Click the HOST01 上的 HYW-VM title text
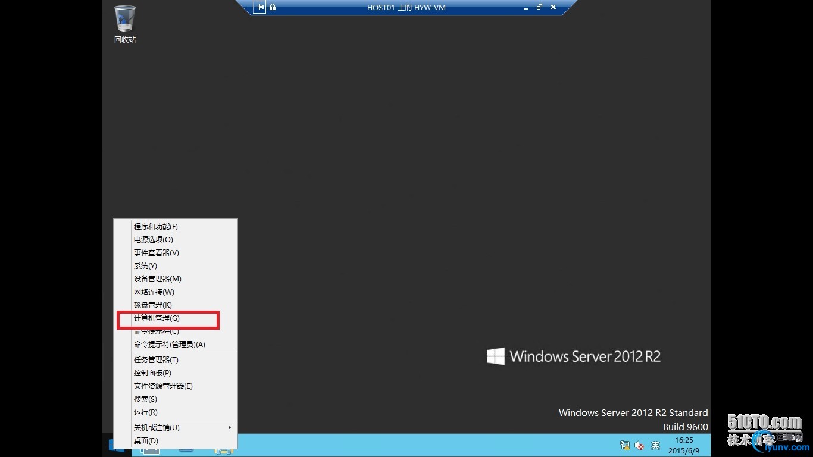The image size is (813, 457). pyautogui.click(x=406, y=8)
